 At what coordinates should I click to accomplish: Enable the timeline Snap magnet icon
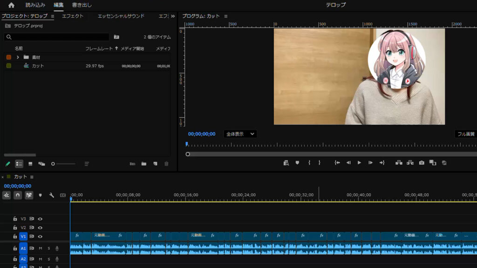coord(18,195)
